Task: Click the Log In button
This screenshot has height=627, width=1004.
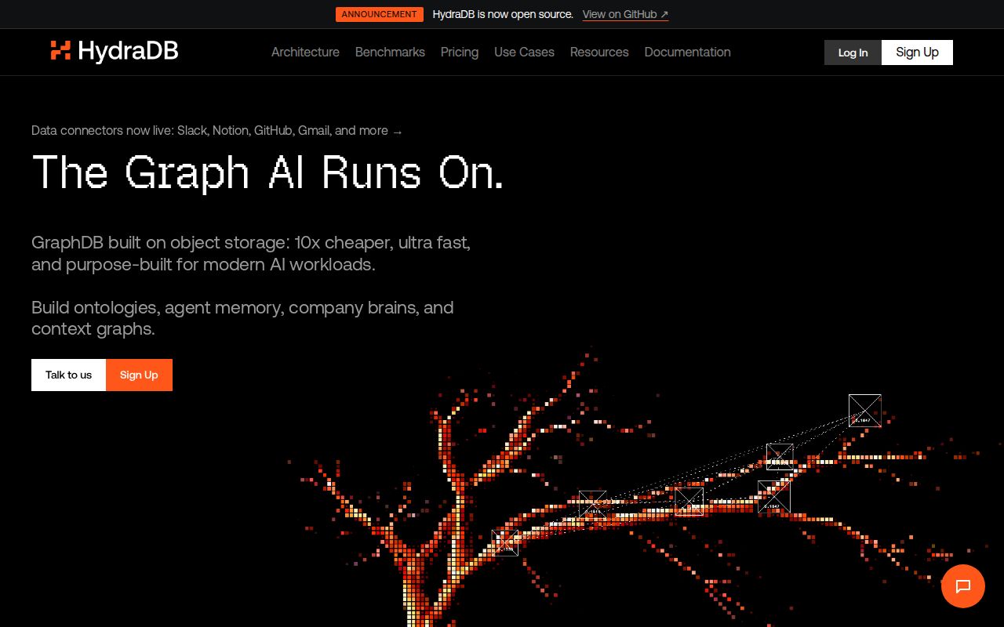Action: pos(853,53)
